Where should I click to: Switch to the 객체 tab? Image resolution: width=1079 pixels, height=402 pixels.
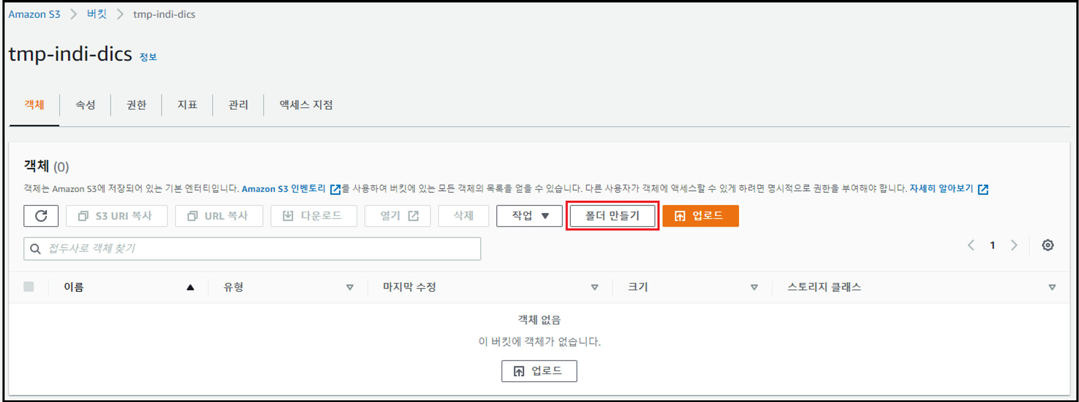35,105
